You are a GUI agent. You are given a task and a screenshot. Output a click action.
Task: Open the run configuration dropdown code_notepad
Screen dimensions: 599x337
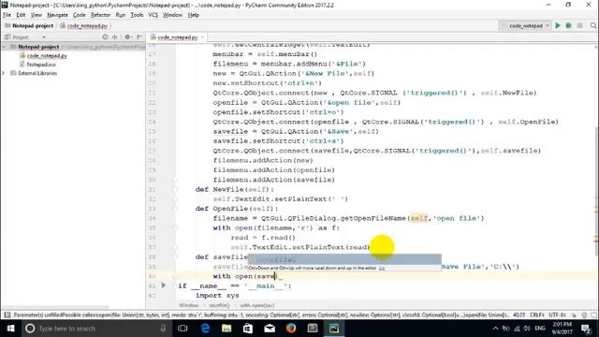point(525,25)
